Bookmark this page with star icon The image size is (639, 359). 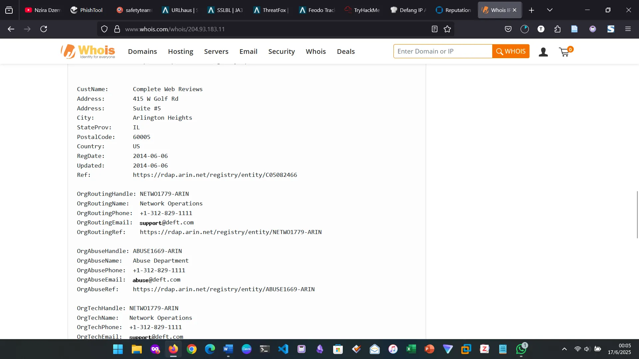pos(447,29)
